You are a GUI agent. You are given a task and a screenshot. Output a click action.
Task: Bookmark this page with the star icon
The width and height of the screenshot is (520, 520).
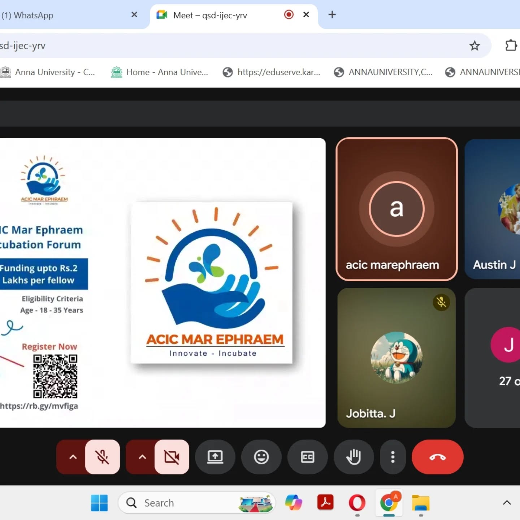click(474, 45)
